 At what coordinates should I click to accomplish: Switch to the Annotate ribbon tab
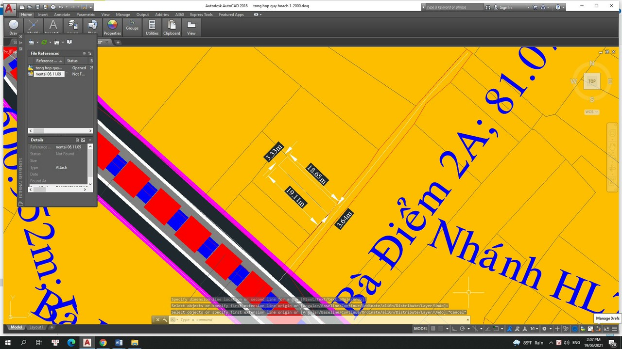pos(62,15)
